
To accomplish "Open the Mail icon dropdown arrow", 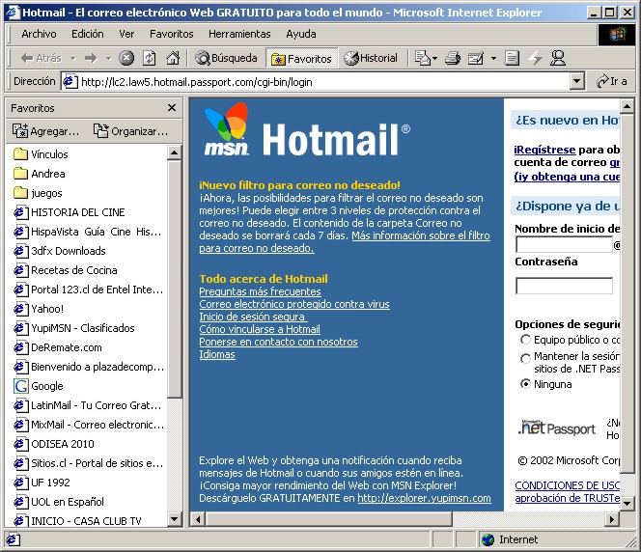I will (435, 59).
